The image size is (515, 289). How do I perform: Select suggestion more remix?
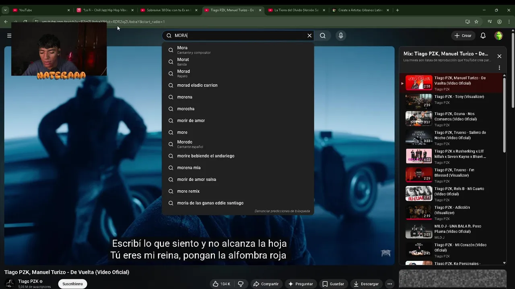point(238,191)
